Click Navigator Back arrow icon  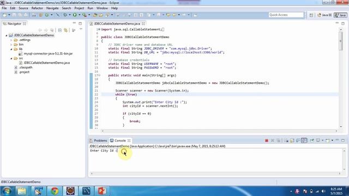coord(40,30)
